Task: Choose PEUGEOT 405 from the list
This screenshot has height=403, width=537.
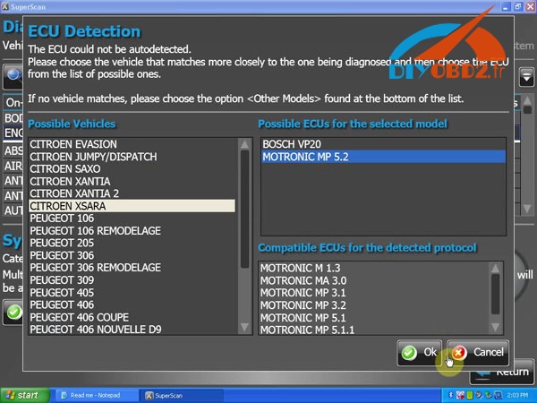Action: click(132, 293)
